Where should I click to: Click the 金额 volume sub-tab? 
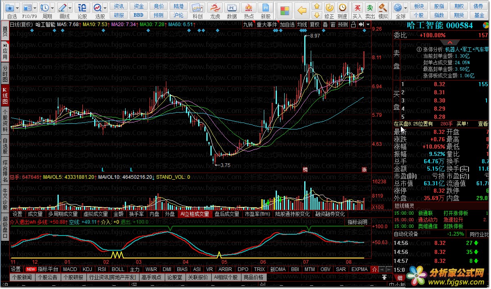(x=118, y=214)
